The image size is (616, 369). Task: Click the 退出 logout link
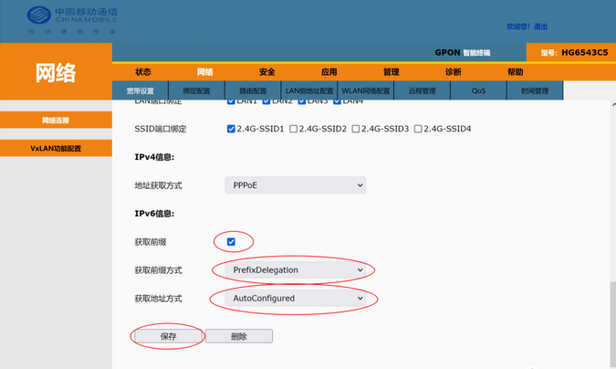[x=541, y=26]
